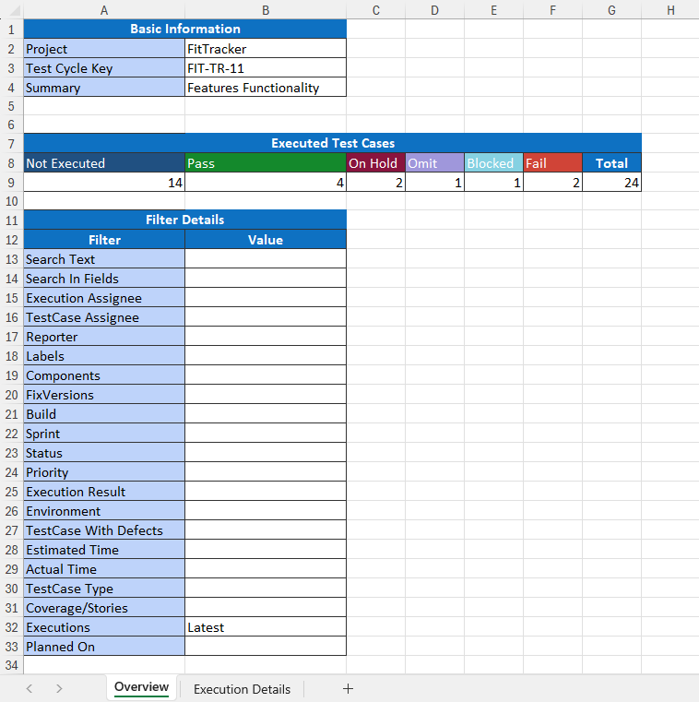This screenshot has height=702, width=699.
Task: Click the Execution Result cell
Action: click(x=104, y=491)
